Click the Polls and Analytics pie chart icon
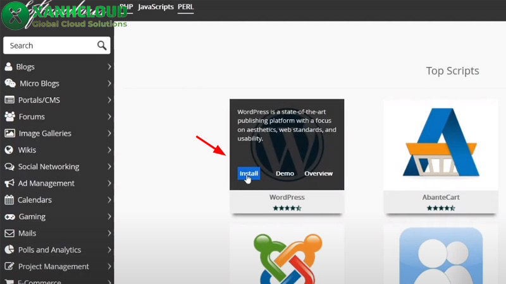The height and width of the screenshot is (284, 506). point(9,249)
